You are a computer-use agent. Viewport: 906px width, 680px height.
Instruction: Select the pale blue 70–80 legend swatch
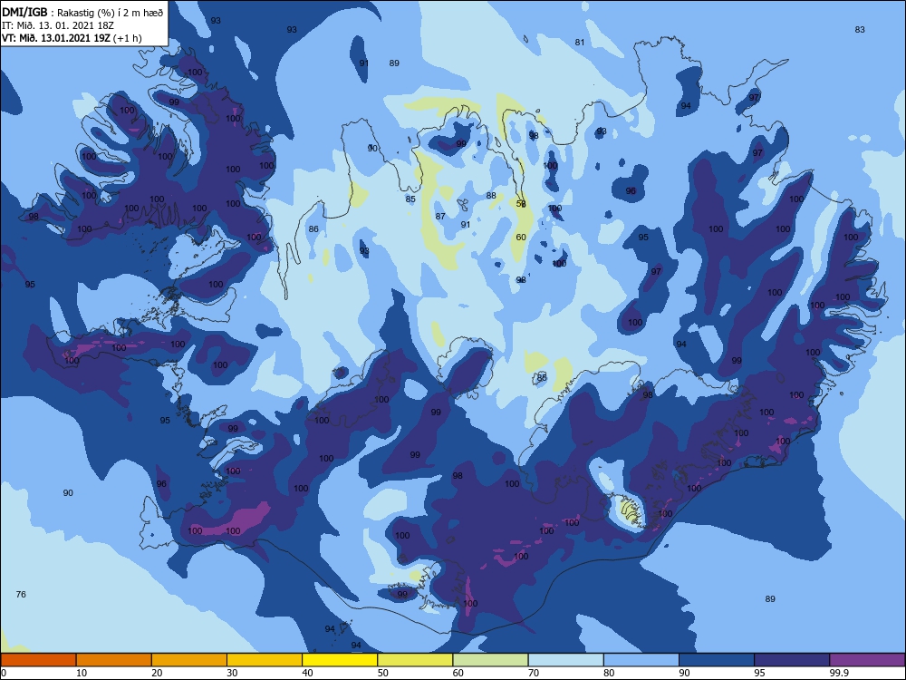565,660
